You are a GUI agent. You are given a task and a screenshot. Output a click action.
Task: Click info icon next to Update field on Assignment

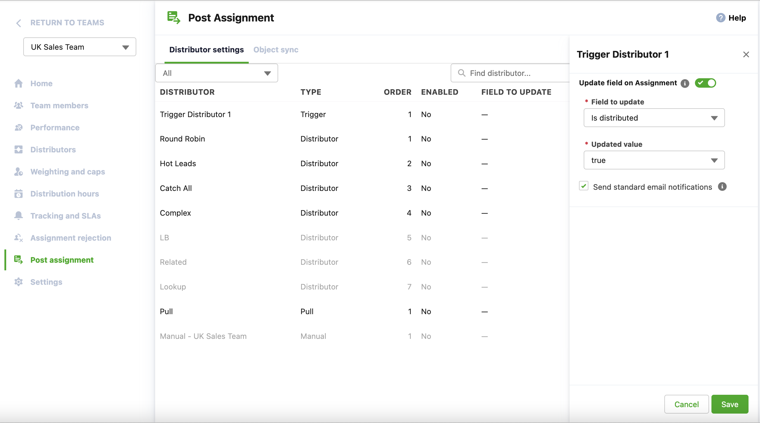(685, 84)
